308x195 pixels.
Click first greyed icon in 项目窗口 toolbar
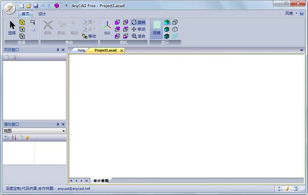(x=7, y=57)
